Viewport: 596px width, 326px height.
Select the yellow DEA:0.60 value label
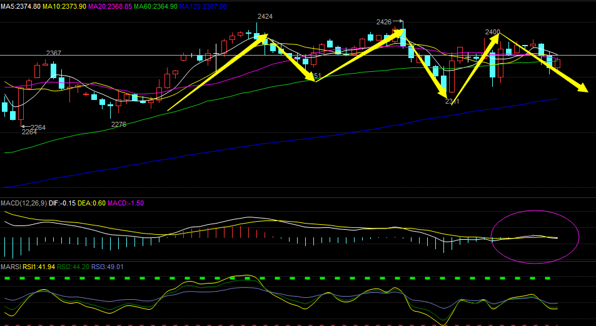click(x=94, y=204)
